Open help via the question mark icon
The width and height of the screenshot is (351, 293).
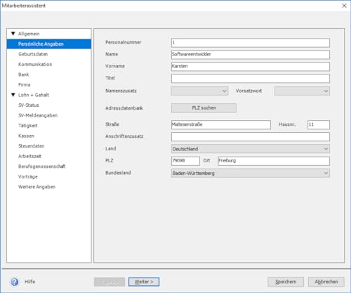[x=15, y=282]
